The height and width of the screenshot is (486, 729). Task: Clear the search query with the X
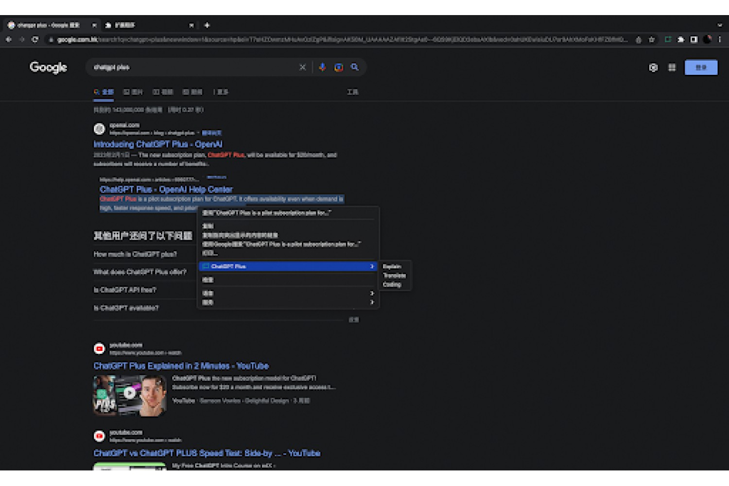click(302, 67)
